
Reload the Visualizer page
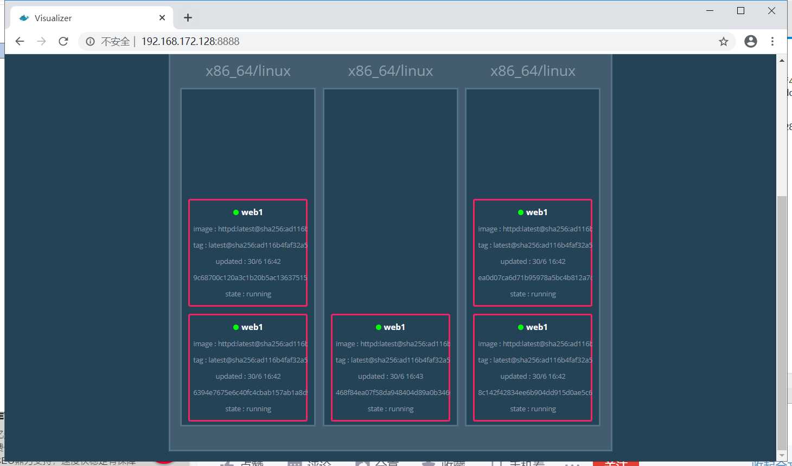[x=63, y=41]
